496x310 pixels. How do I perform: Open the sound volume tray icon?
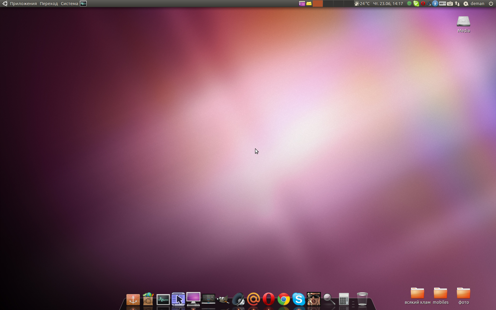pyautogui.click(x=429, y=4)
